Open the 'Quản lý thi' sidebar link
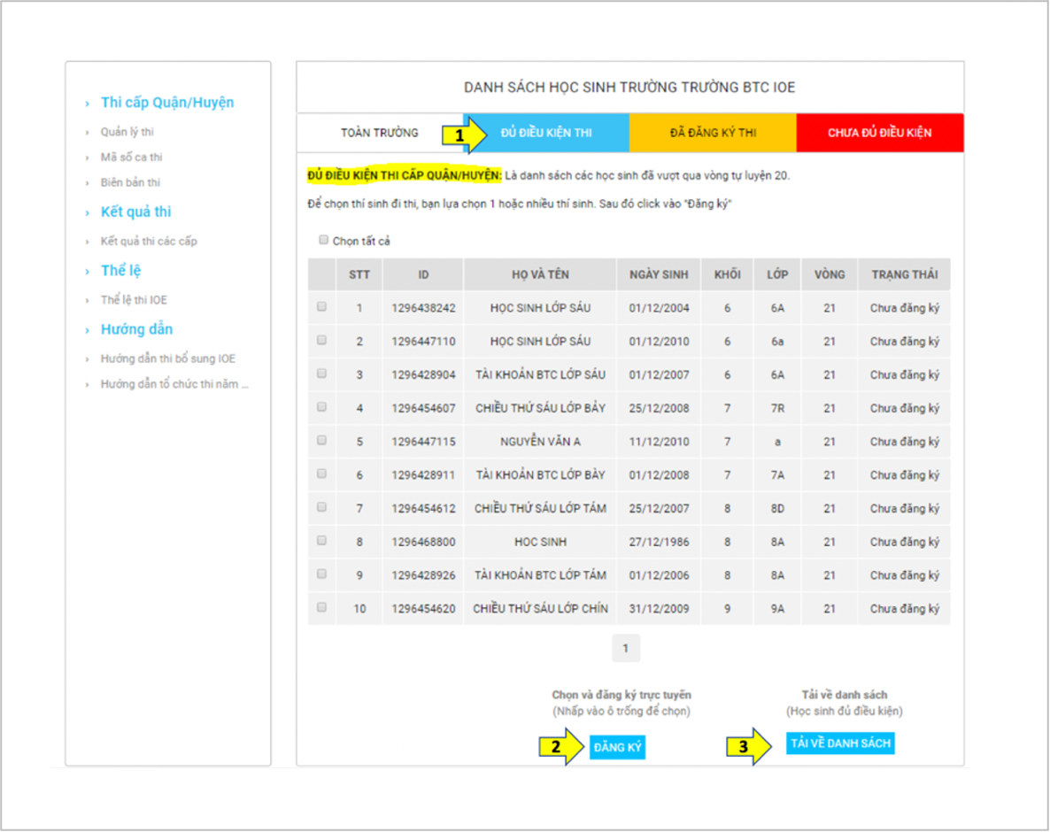The width and height of the screenshot is (1050, 832). 127,132
